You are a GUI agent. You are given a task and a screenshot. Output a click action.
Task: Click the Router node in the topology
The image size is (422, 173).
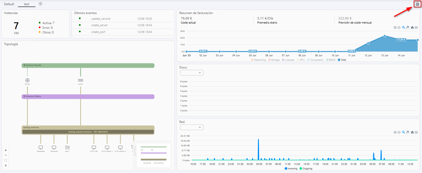27,80
